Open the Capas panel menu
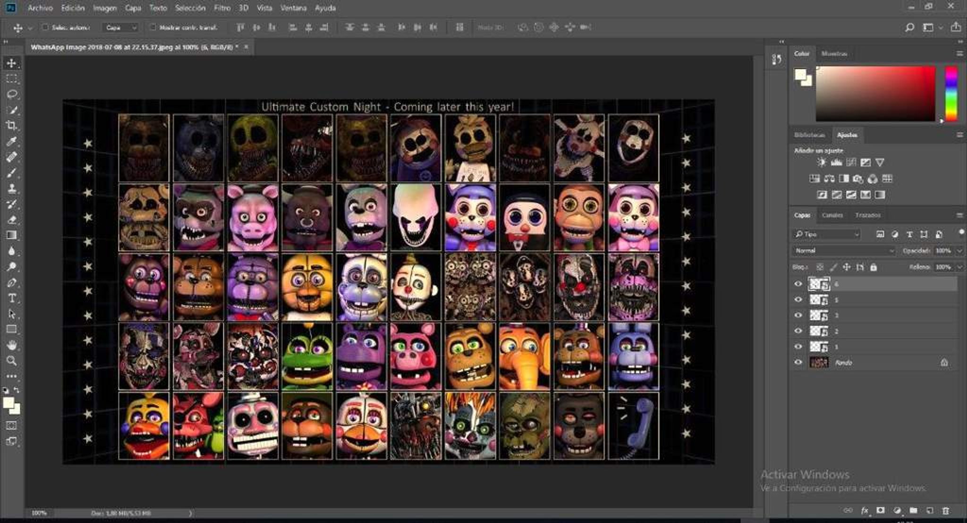The image size is (967, 523). [x=959, y=215]
